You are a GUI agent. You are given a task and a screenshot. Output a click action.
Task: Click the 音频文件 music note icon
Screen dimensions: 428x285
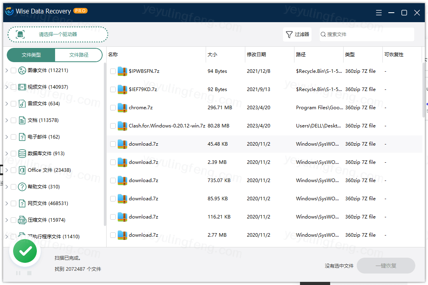coord(22,104)
